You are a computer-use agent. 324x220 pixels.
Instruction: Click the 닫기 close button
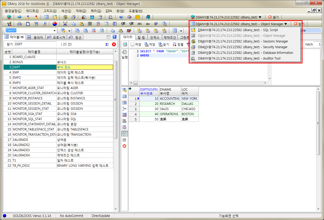tap(299, 24)
